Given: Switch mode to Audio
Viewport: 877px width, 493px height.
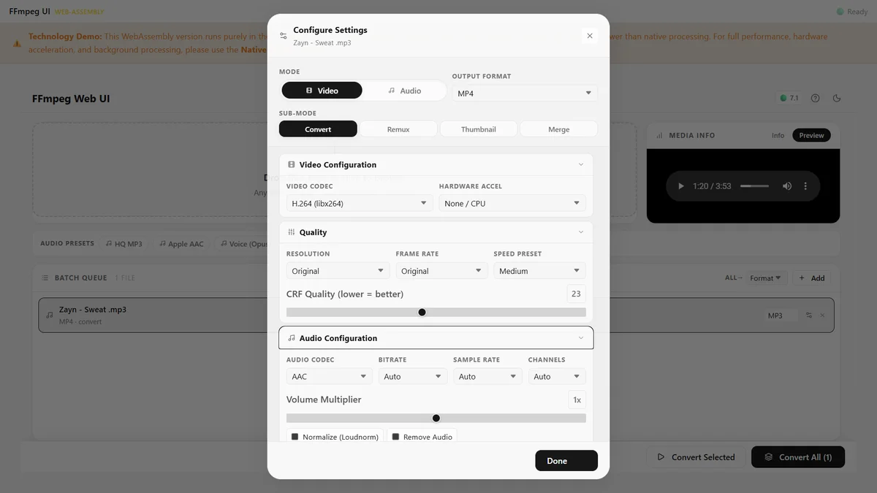Looking at the screenshot, I should [404, 91].
